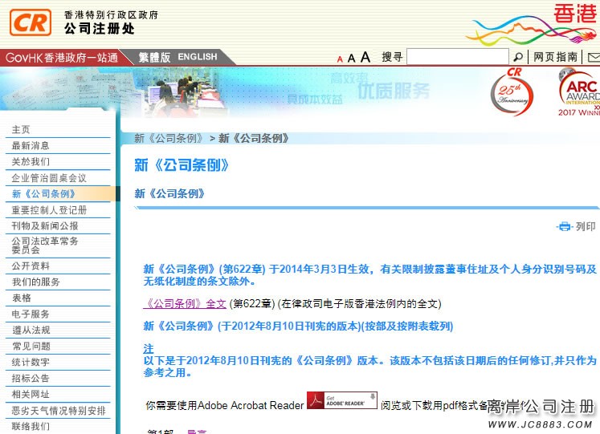Click the first breadcrumb 新《公司条例》
The height and width of the screenshot is (434, 600).
(169, 138)
